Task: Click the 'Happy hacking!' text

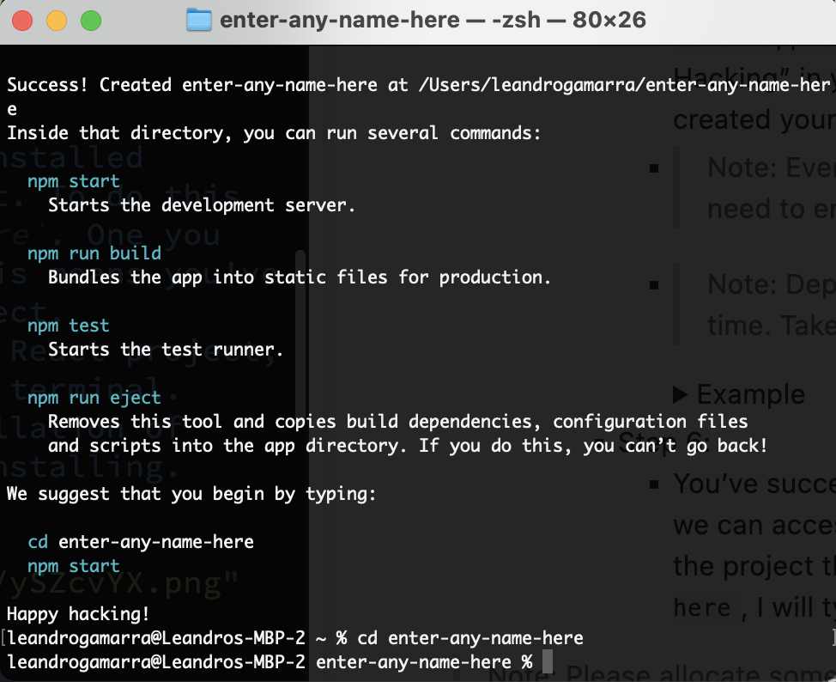Action: click(x=78, y=614)
